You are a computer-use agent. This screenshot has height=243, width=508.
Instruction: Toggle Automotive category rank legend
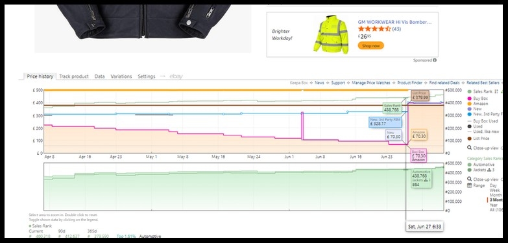[484, 165]
